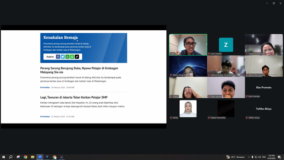The image size is (284, 160).
Task: Select Sherly Anugrah's space background tile
Action: pyautogui.click(x=188, y=66)
